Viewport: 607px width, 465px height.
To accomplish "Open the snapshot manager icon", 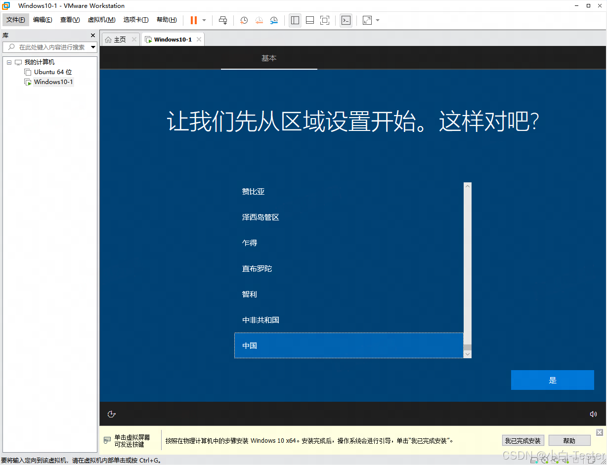I will 274,20.
